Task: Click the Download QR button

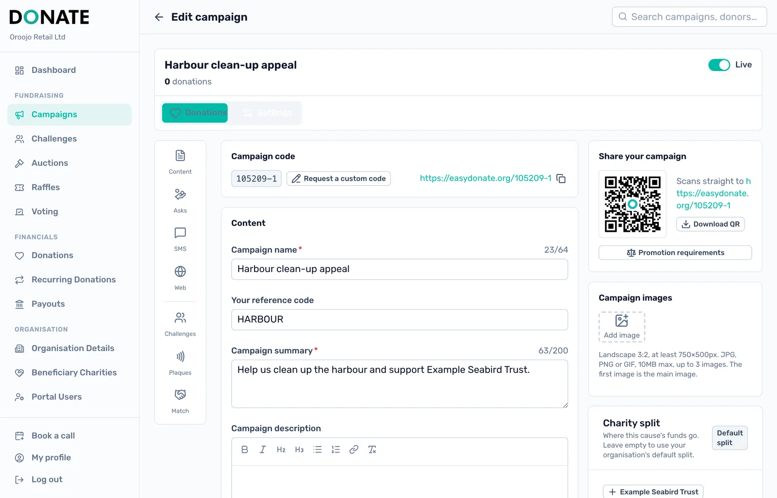Action: click(710, 224)
